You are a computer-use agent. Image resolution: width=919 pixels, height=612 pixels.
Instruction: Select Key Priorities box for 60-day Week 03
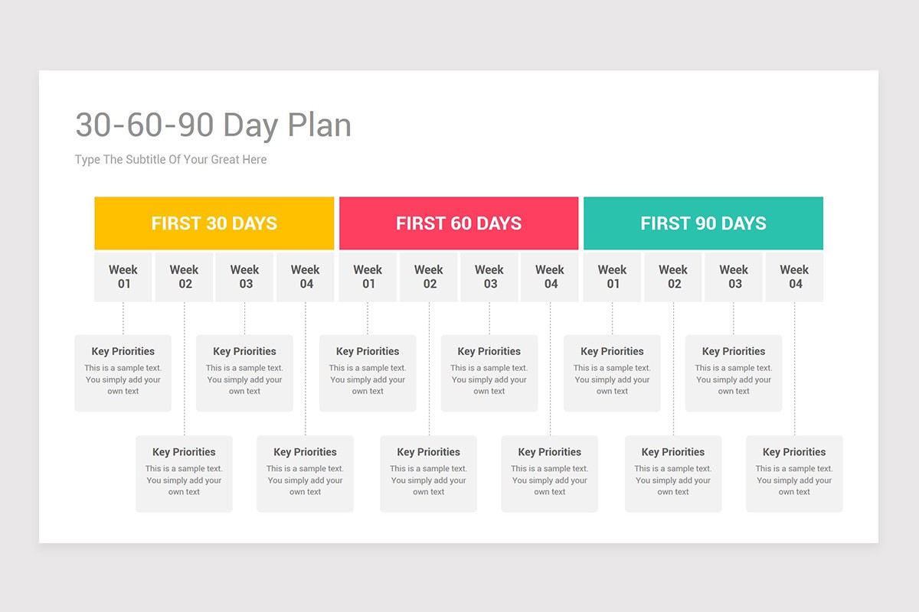click(x=489, y=373)
